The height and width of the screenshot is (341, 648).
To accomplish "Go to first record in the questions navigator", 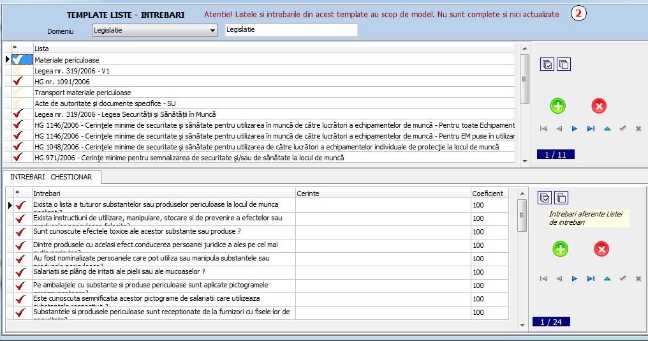I will (x=543, y=278).
